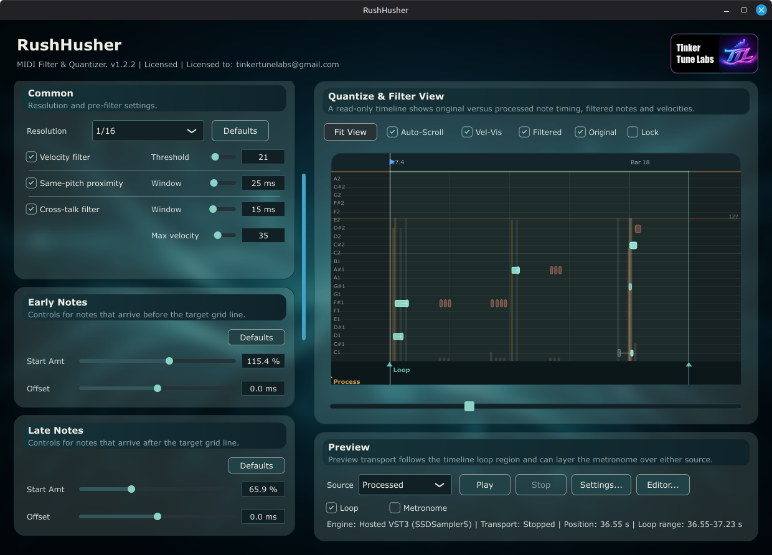Click the Cross-talk Window slider

click(x=223, y=209)
